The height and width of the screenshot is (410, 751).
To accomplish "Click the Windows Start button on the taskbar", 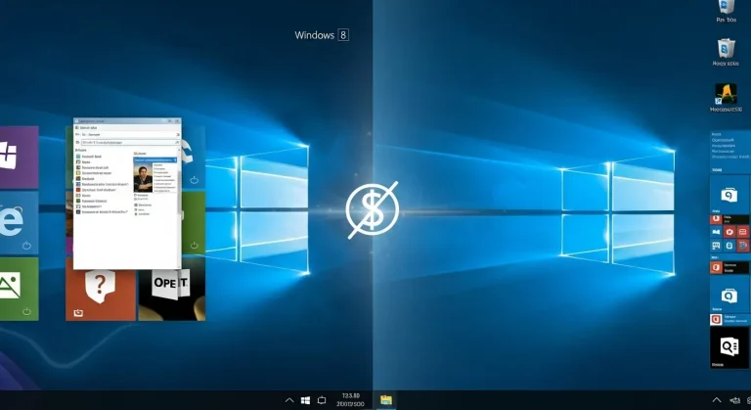I will [x=305, y=400].
